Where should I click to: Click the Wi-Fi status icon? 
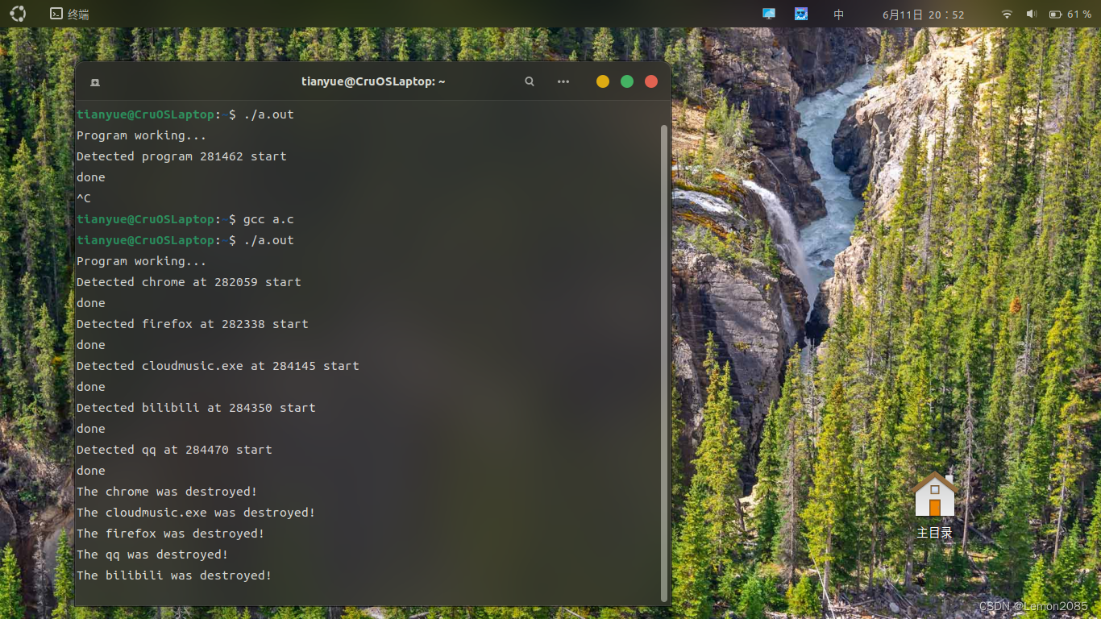[x=1006, y=14]
